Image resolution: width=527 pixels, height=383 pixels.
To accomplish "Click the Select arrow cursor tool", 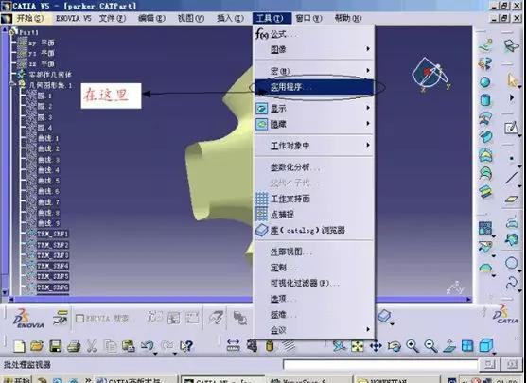I will point(512,80).
